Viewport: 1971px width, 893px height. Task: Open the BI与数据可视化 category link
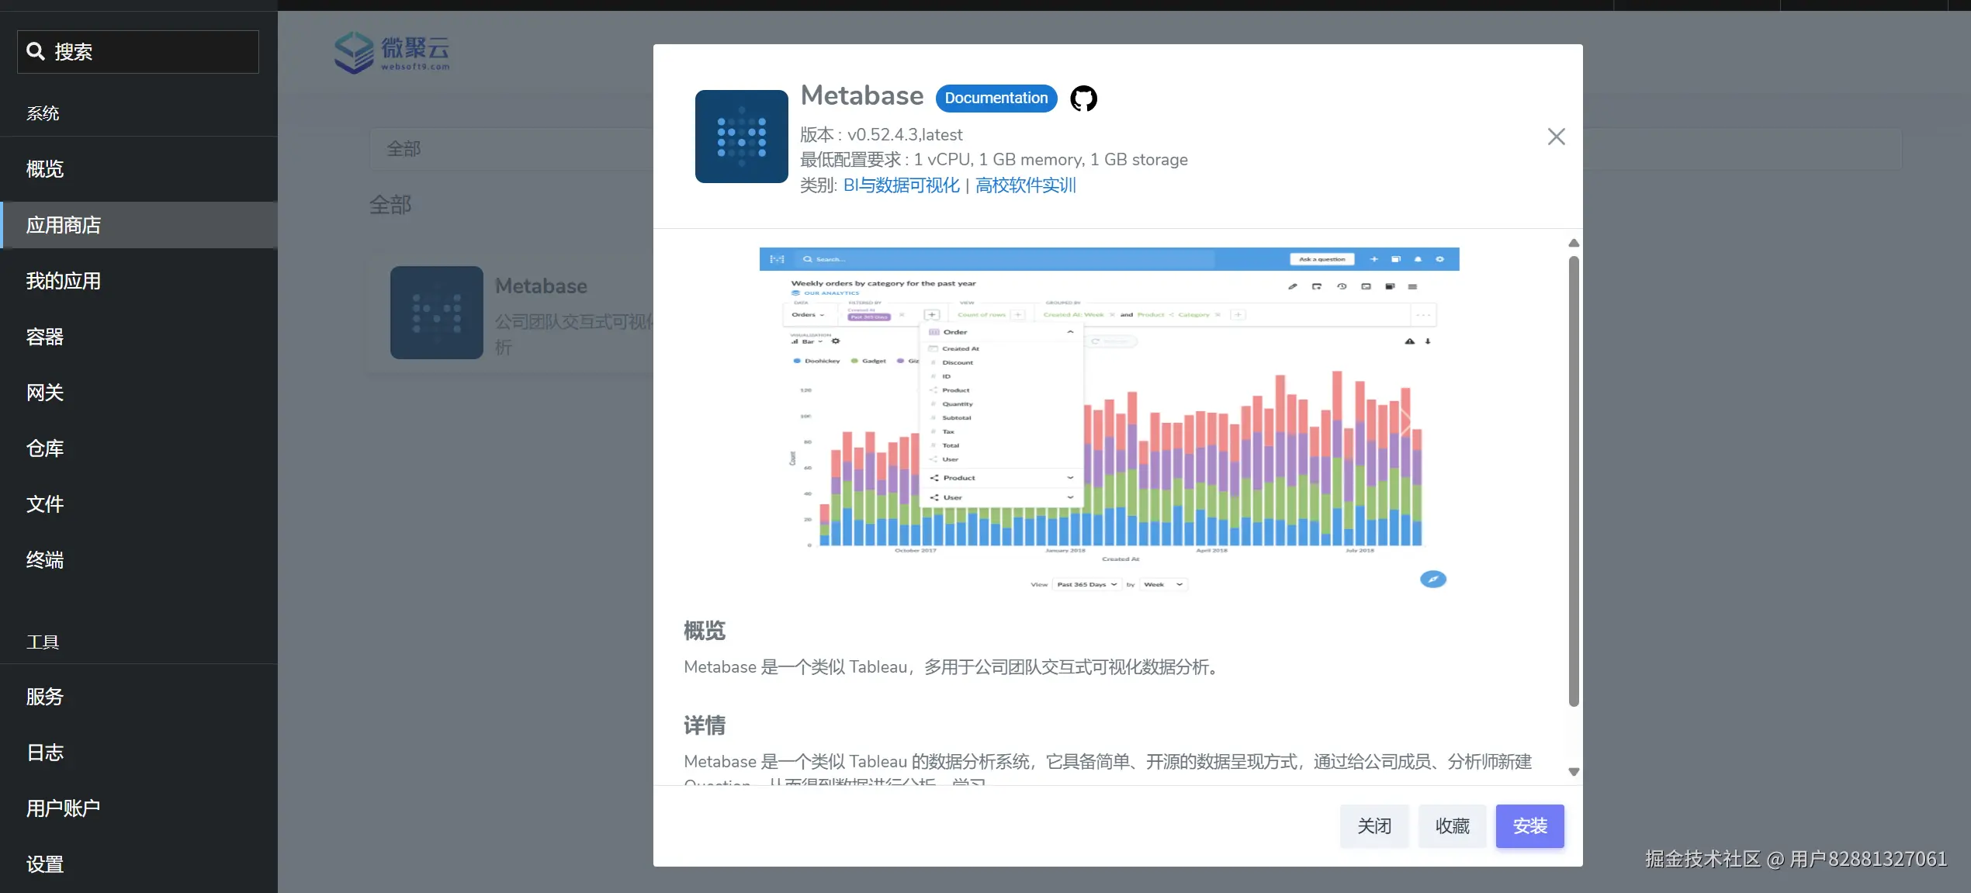pyautogui.click(x=900, y=185)
